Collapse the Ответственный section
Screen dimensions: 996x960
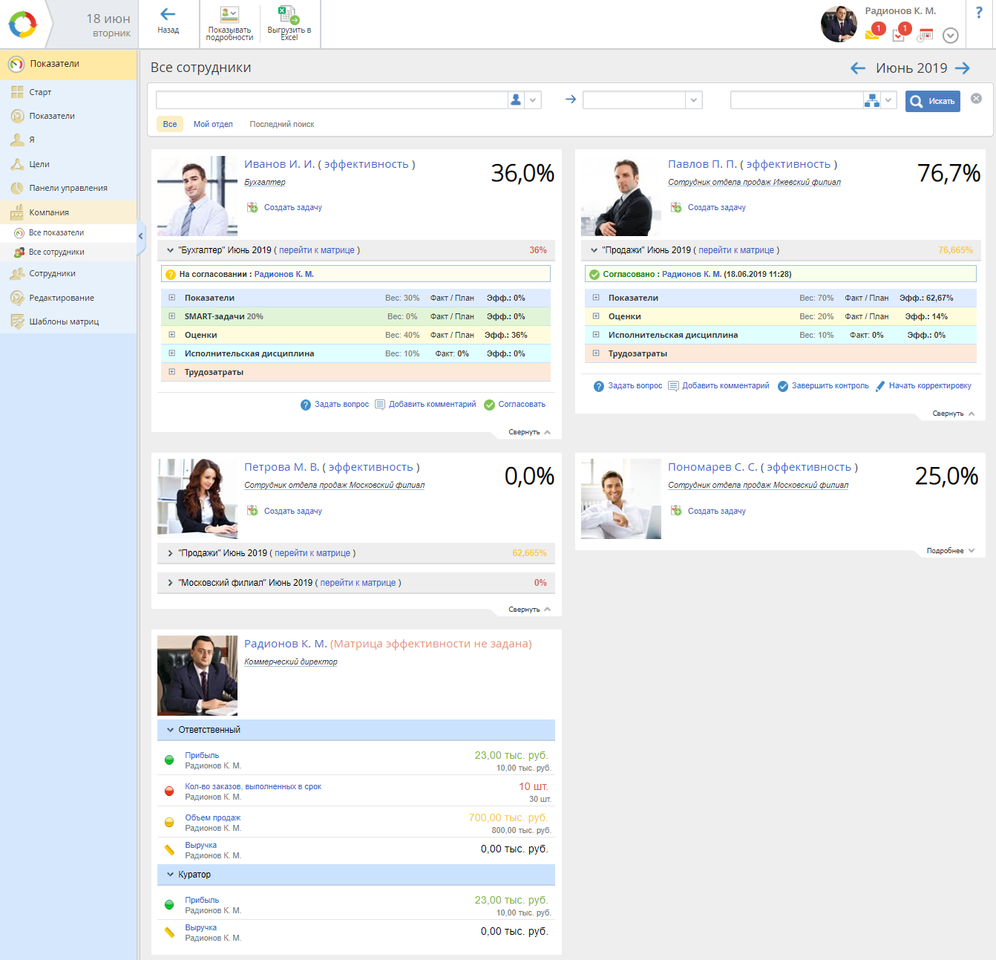(x=170, y=730)
